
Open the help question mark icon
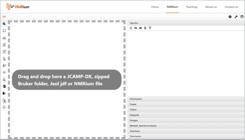(230, 17)
